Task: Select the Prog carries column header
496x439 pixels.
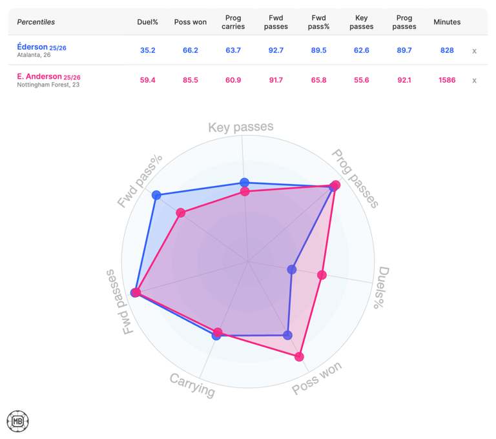Action: 233,22
